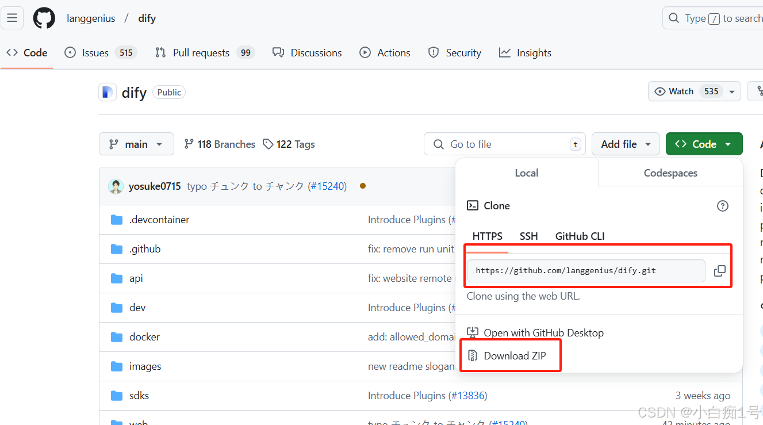Viewport: 763px width, 425px height.
Task: Click the file-zip icon beside Download ZIP
Action: 473,355
